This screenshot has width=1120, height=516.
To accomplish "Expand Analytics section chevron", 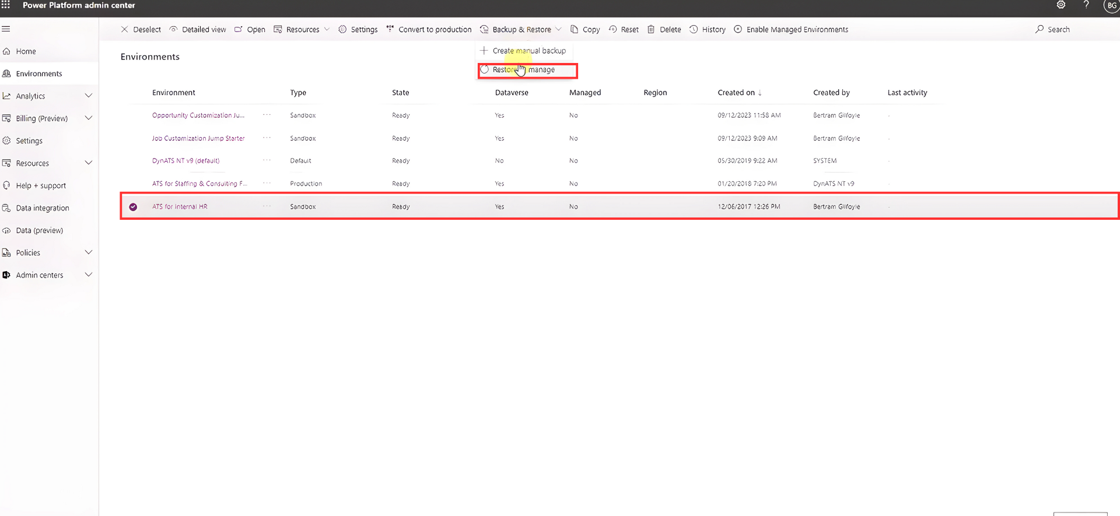I will pyautogui.click(x=89, y=96).
